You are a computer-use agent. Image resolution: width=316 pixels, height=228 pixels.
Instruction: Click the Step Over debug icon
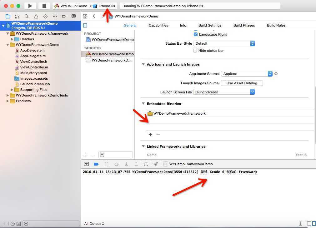pos(116,164)
